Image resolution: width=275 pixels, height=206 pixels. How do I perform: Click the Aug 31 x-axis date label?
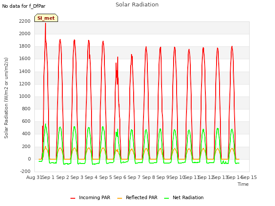[x=34, y=177]
